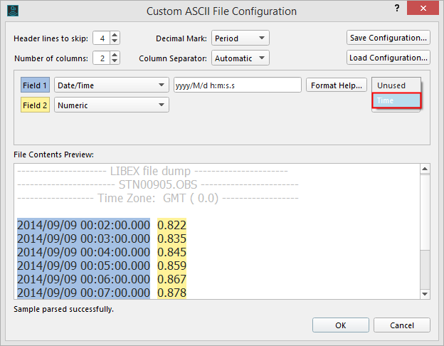The height and width of the screenshot is (346, 444).
Task: Open Format Help for date format
Action: [x=337, y=85]
